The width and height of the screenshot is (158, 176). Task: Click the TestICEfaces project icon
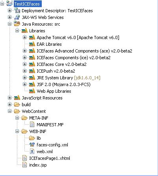click(x=9, y=3)
